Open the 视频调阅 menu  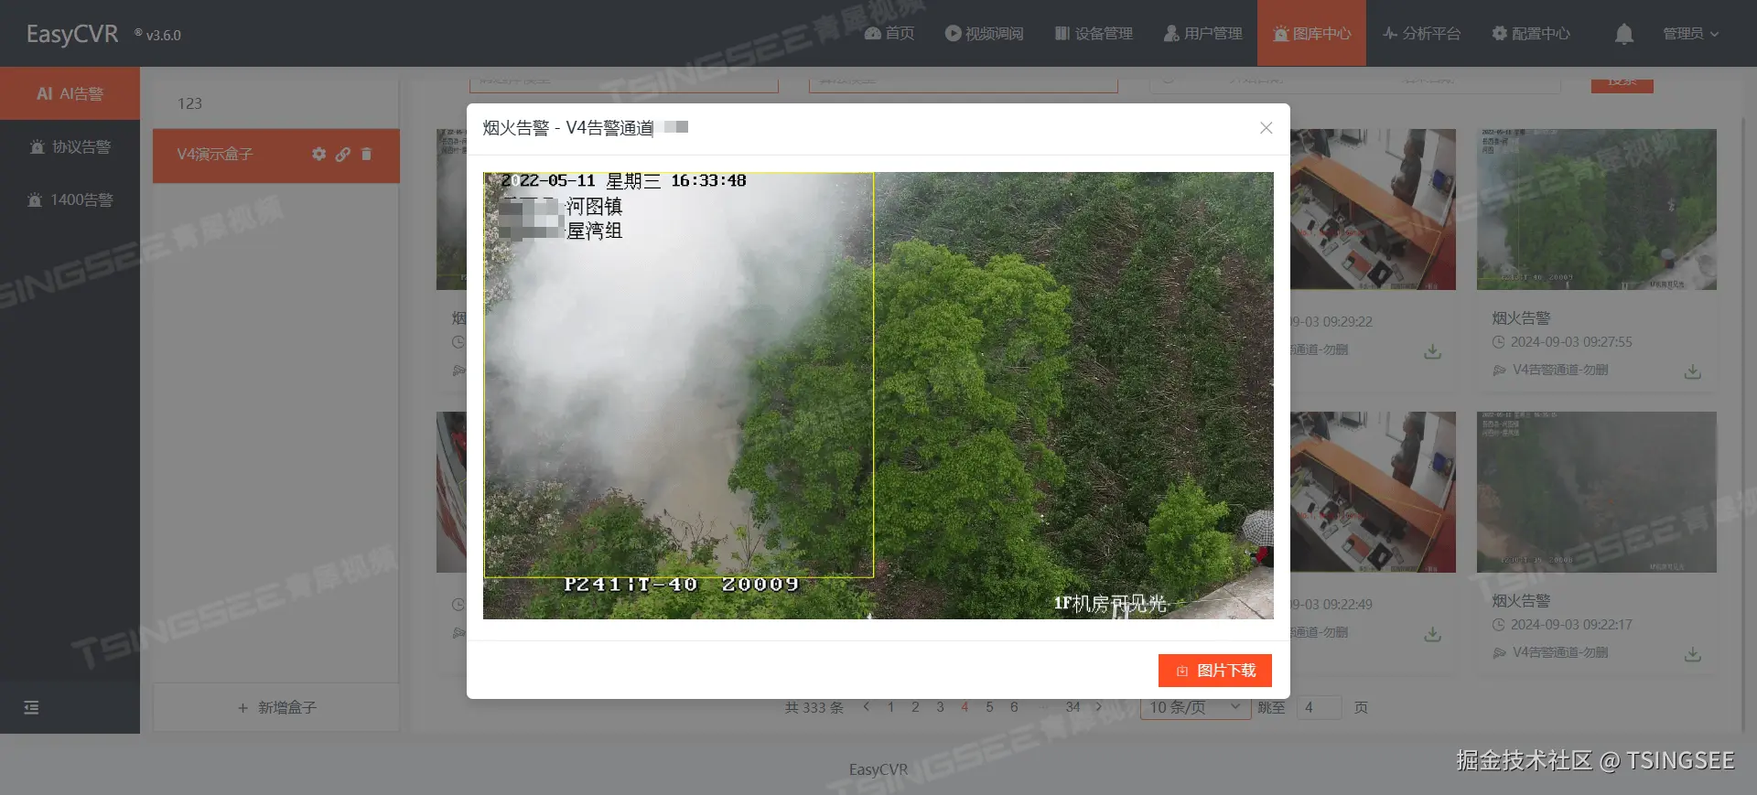(x=984, y=33)
